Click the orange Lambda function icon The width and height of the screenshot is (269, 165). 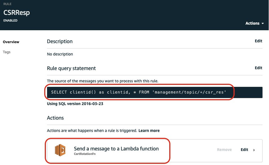coord(60,150)
